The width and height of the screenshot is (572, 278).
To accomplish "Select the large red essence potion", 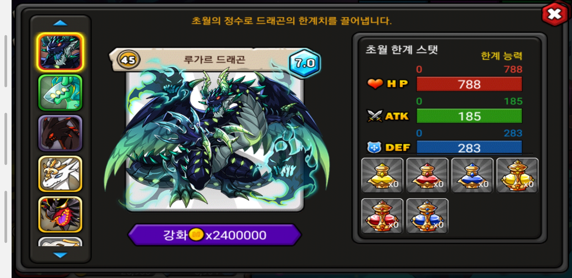I will pyautogui.click(x=382, y=216).
